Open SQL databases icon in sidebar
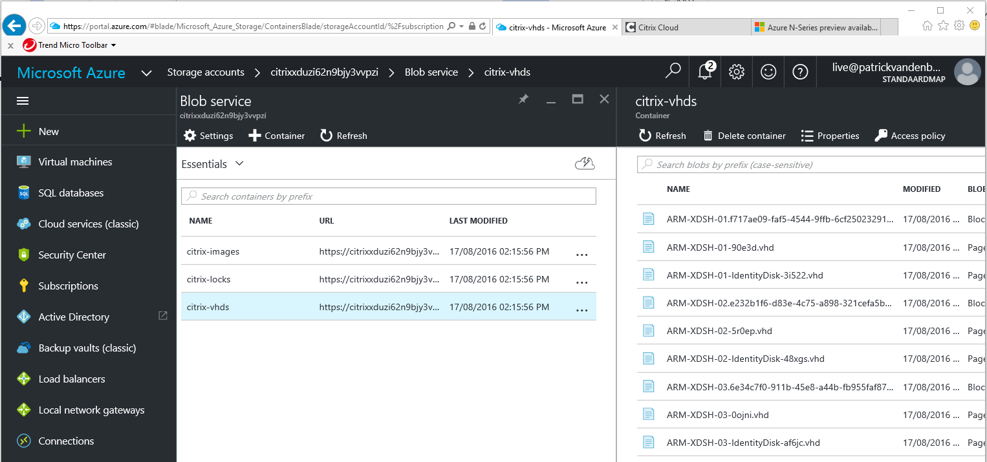Image resolution: width=987 pixels, height=462 pixels. coord(24,193)
